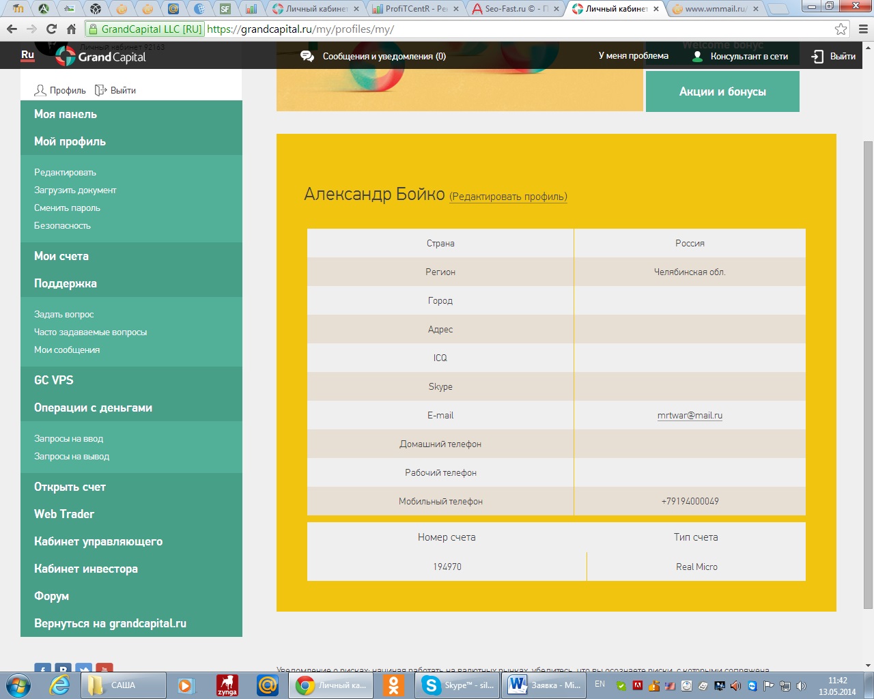This screenshot has width=874, height=699.
Task: Bookmark page with the star icon
Action: point(841,29)
